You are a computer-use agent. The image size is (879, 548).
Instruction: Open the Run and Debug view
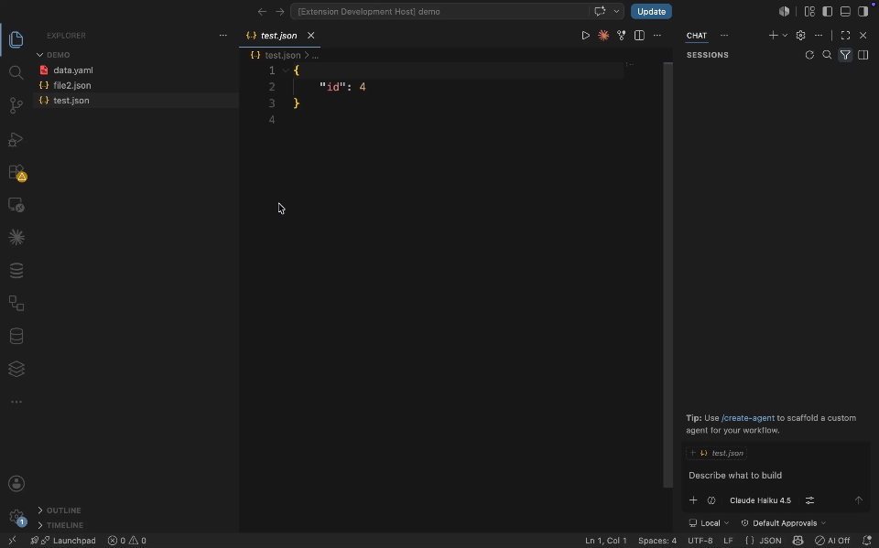click(16, 139)
